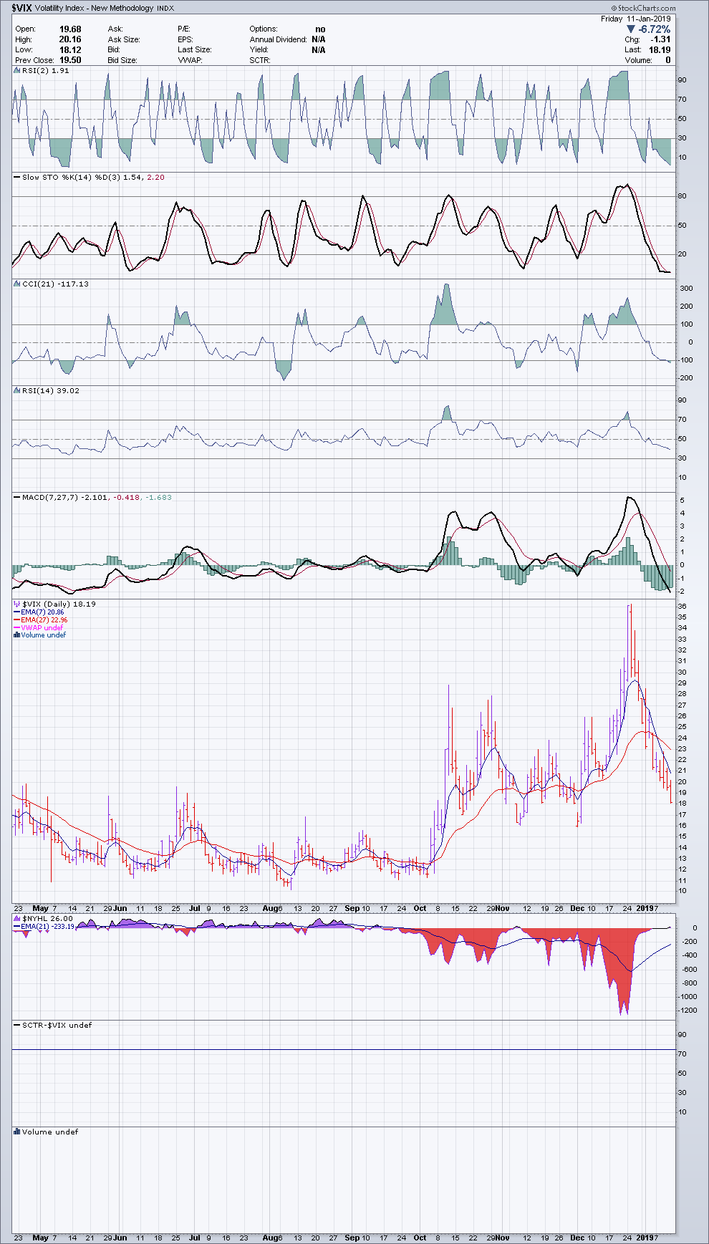This screenshot has width=709, height=1244.
Task: Click the Prev Close 19.50 value
Action: point(70,60)
